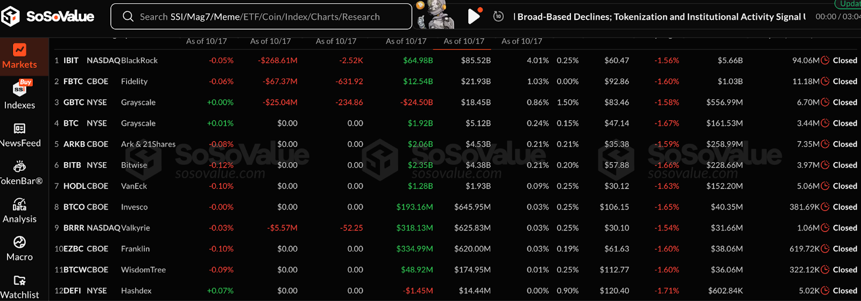This screenshot has height=301, width=861.
Task: Select the HODL ticker
Action: click(x=75, y=186)
